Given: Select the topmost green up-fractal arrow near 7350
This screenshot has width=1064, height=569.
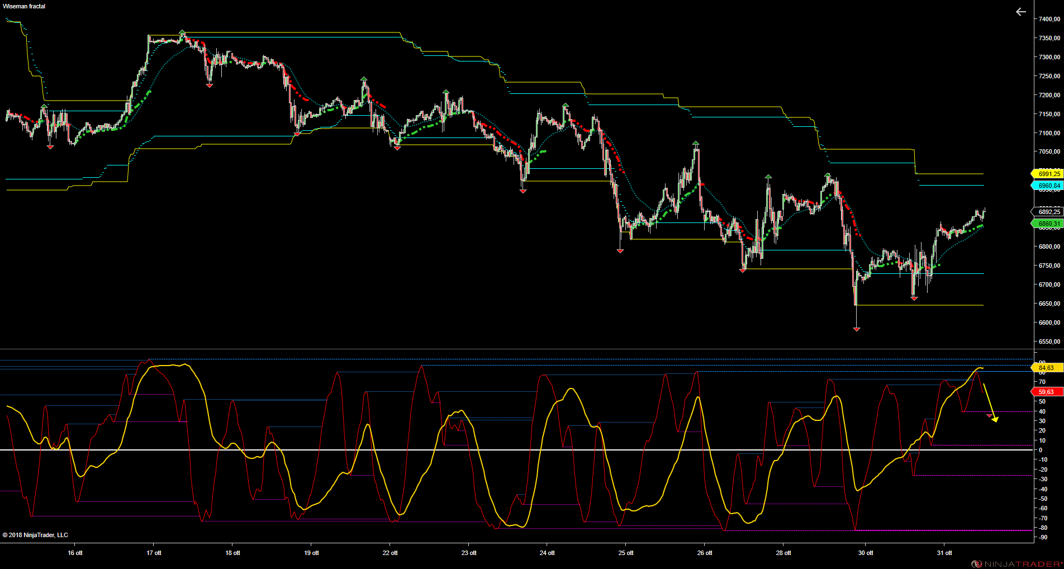Looking at the screenshot, I should pyautogui.click(x=182, y=32).
